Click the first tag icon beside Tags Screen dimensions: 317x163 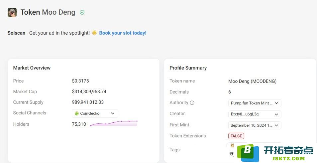pyautogui.click(x=232, y=145)
